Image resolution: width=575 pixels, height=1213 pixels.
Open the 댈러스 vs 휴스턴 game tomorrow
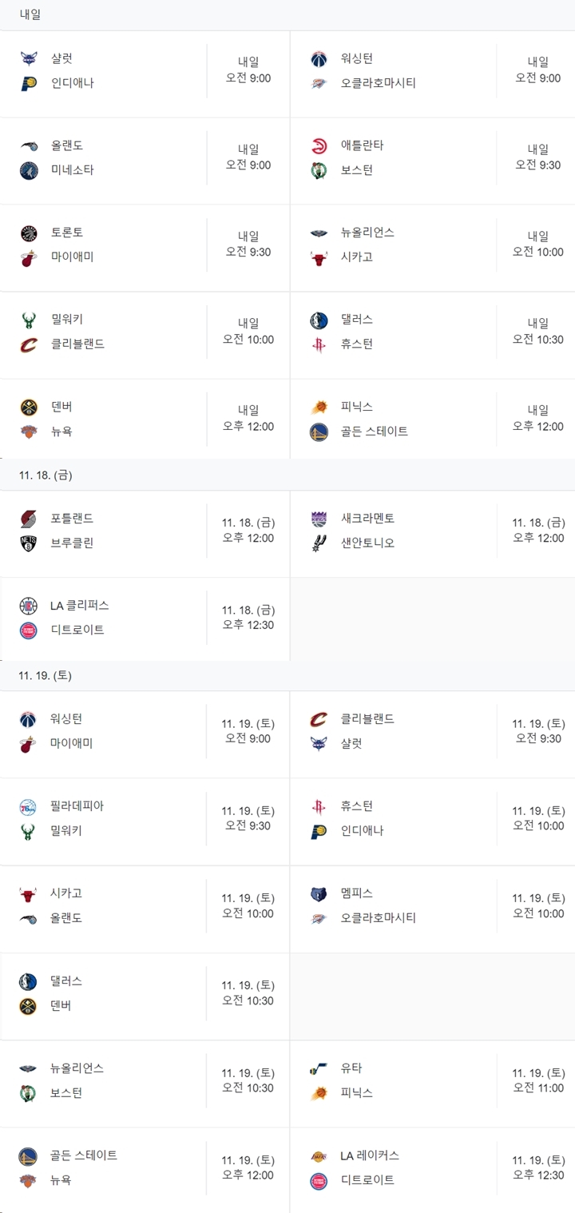tap(434, 332)
